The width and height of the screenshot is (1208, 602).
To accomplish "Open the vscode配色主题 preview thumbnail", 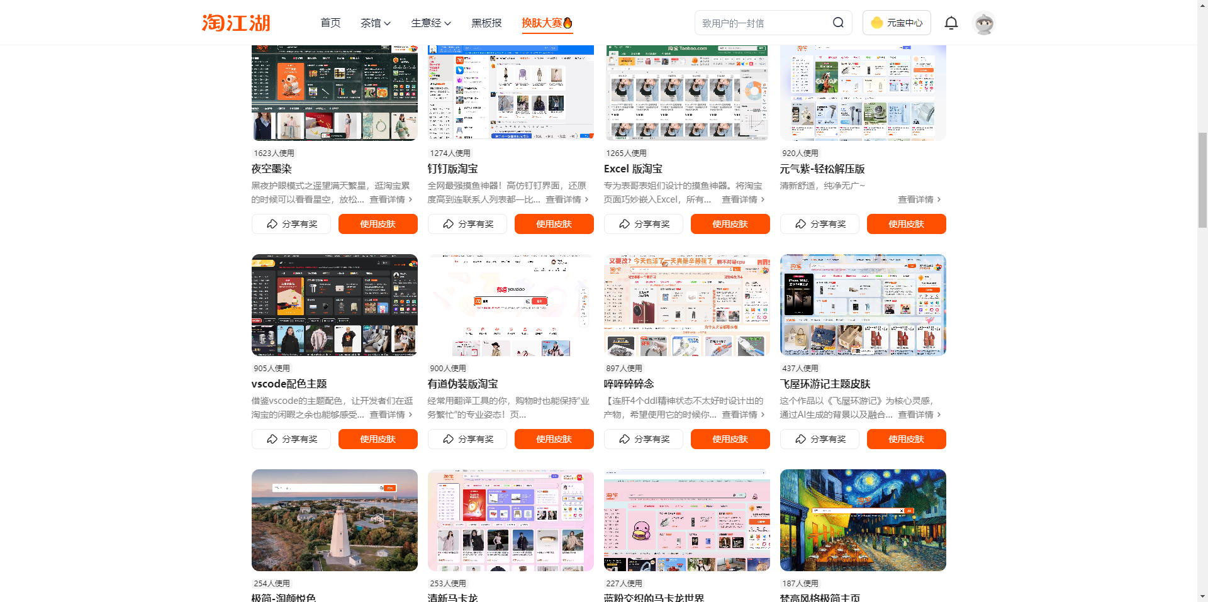I will (x=335, y=305).
